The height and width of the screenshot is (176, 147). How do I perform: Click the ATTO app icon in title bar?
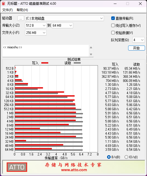tap(3, 4)
